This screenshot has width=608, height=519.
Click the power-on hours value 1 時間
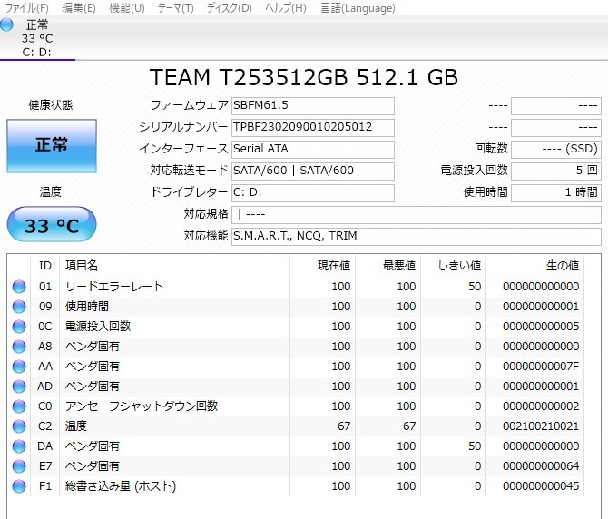[x=556, y=192]
